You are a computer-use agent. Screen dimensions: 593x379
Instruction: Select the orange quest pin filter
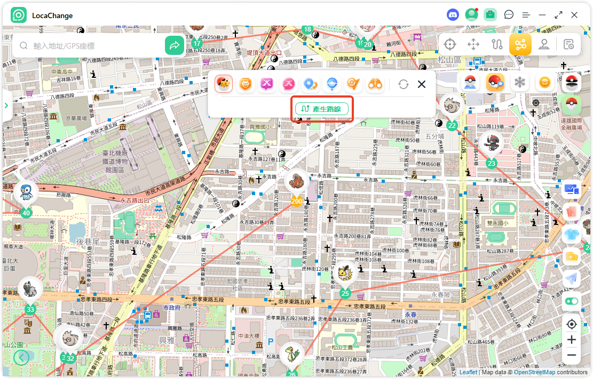(x=353, y=84)
